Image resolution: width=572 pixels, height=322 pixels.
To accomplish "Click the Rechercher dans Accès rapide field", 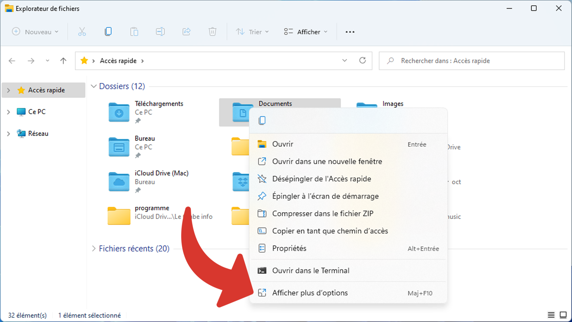I will point(472,61).
